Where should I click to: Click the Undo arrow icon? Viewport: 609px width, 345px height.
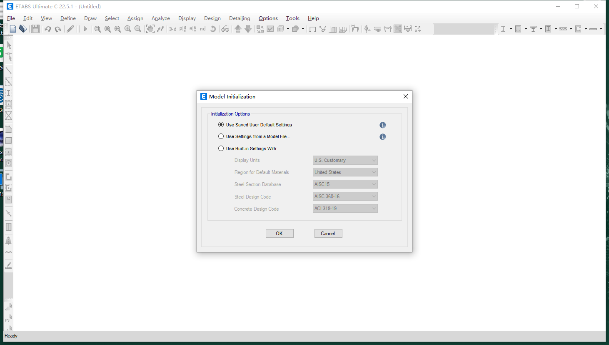tap(47, 29)
